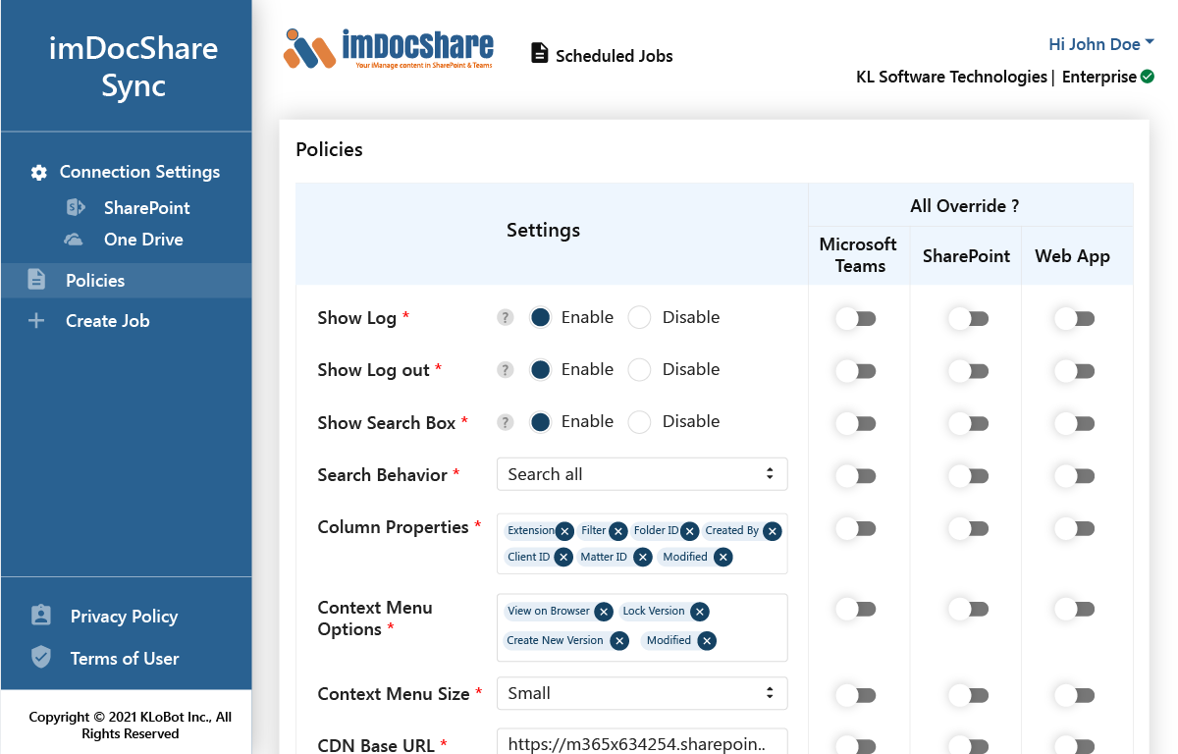Open the Privacy Policy link
This screenshot has width=1178, height=754.
point(124,617)
